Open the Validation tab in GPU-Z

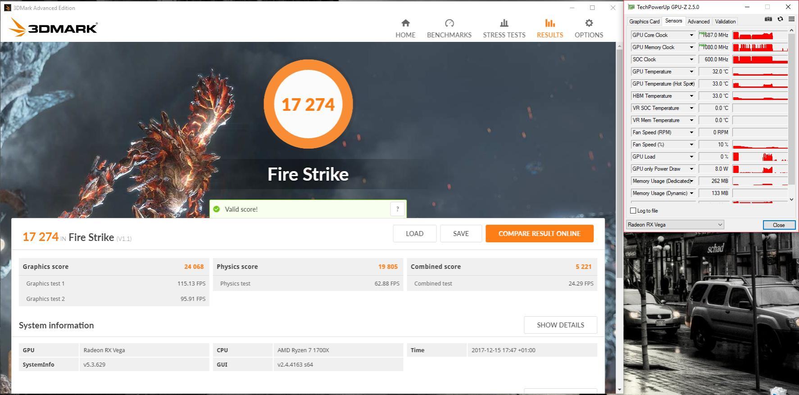coord(725,21)
